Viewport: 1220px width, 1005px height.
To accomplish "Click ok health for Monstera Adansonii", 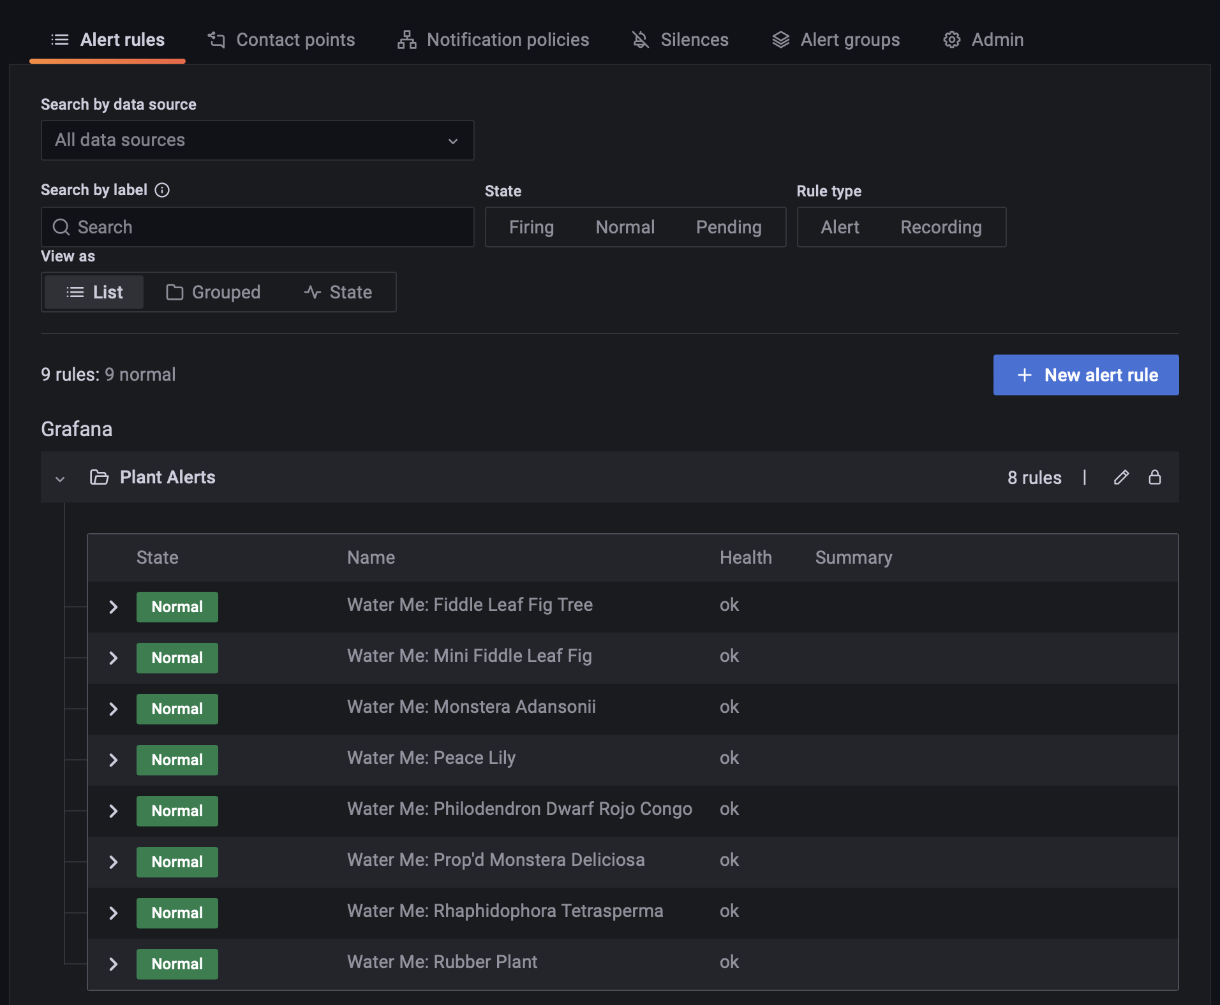I will tap(729, 707).
